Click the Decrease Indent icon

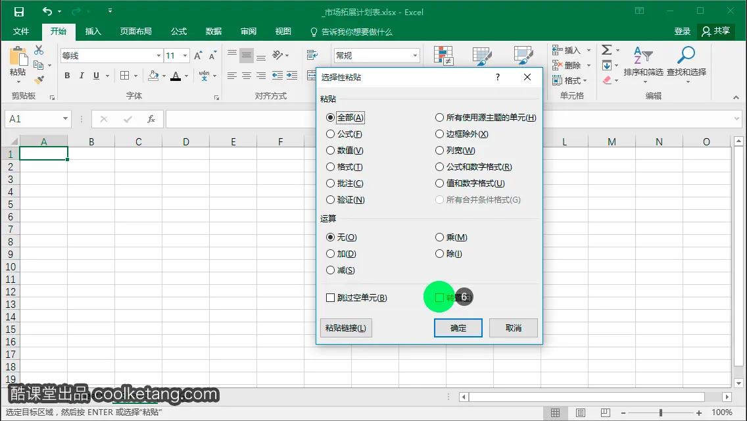[277, 76]
